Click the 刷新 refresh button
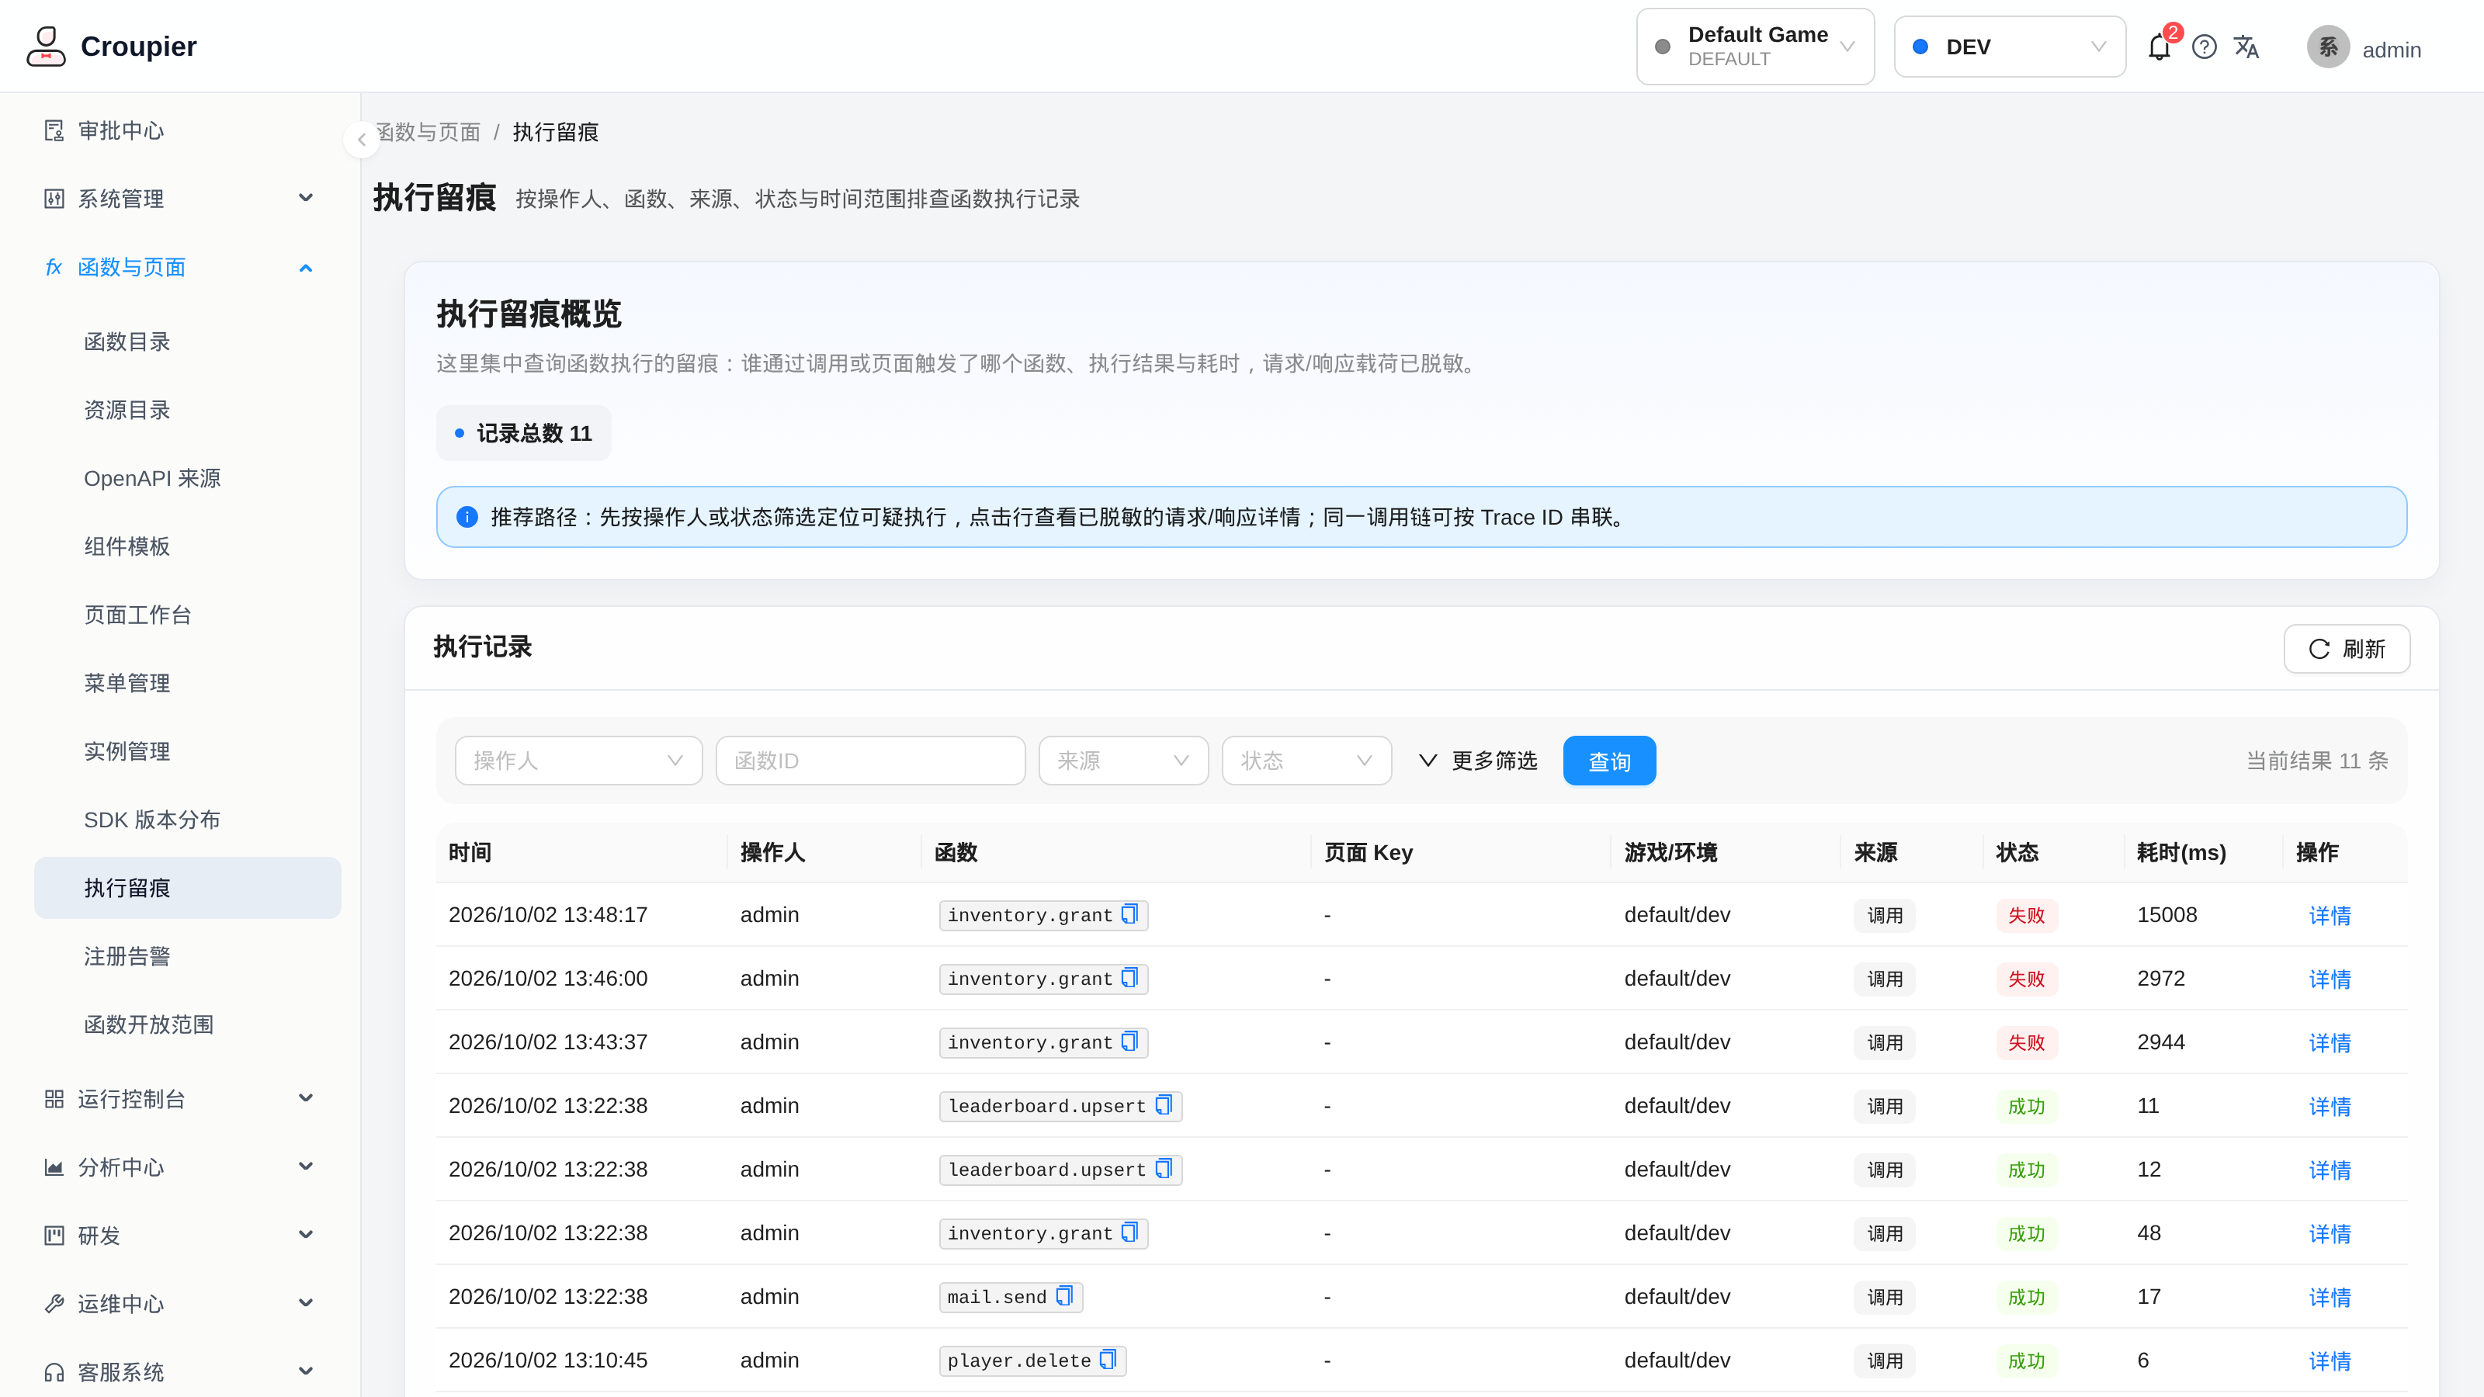 click(x=2346, y=649)
